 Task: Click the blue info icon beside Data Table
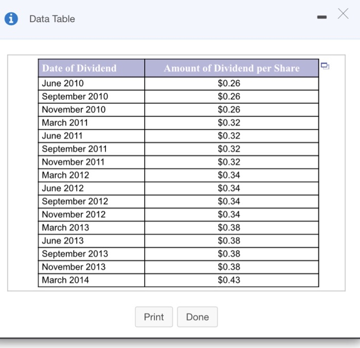(11, 19)
